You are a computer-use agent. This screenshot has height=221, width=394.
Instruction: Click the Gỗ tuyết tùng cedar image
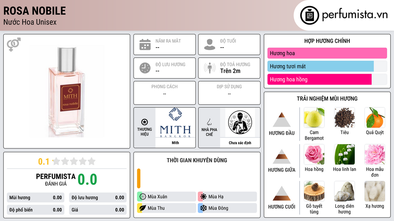tap(314, 191)
